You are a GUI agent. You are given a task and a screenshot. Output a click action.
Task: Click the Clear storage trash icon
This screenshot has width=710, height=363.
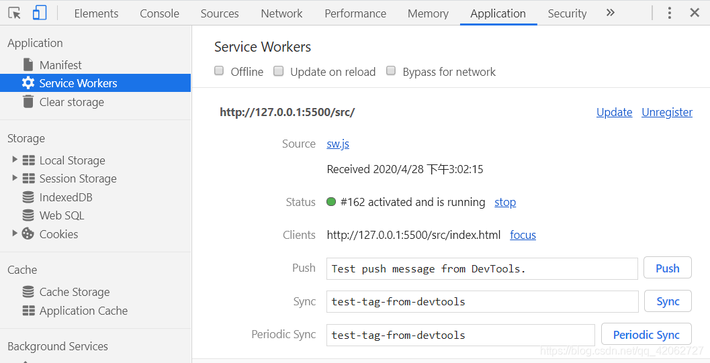(28, 102)
